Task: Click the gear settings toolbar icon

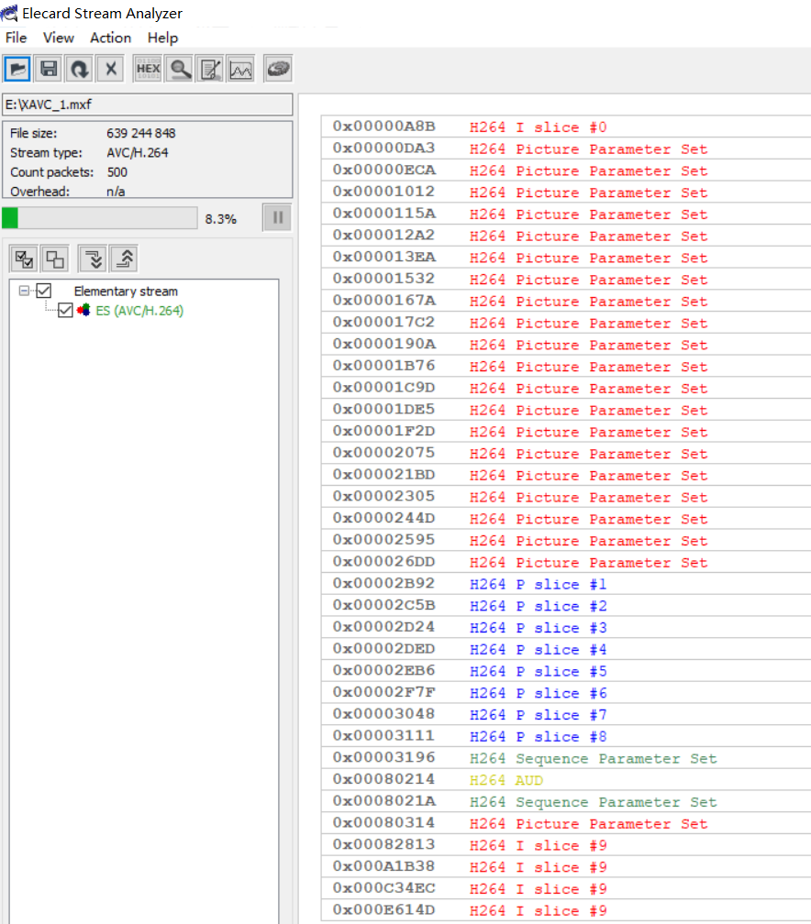Action: 278,70
